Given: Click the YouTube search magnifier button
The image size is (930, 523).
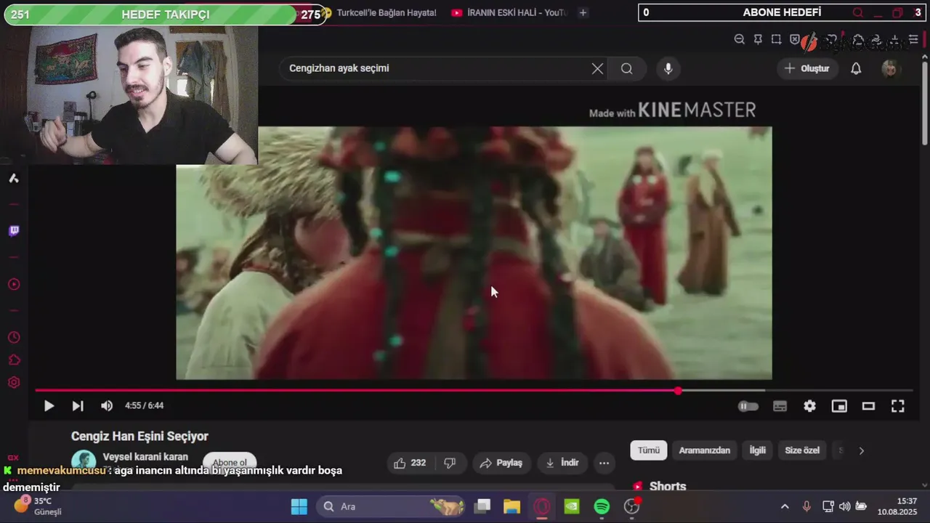Looking at the screenshot, I should tap(627, 68).
